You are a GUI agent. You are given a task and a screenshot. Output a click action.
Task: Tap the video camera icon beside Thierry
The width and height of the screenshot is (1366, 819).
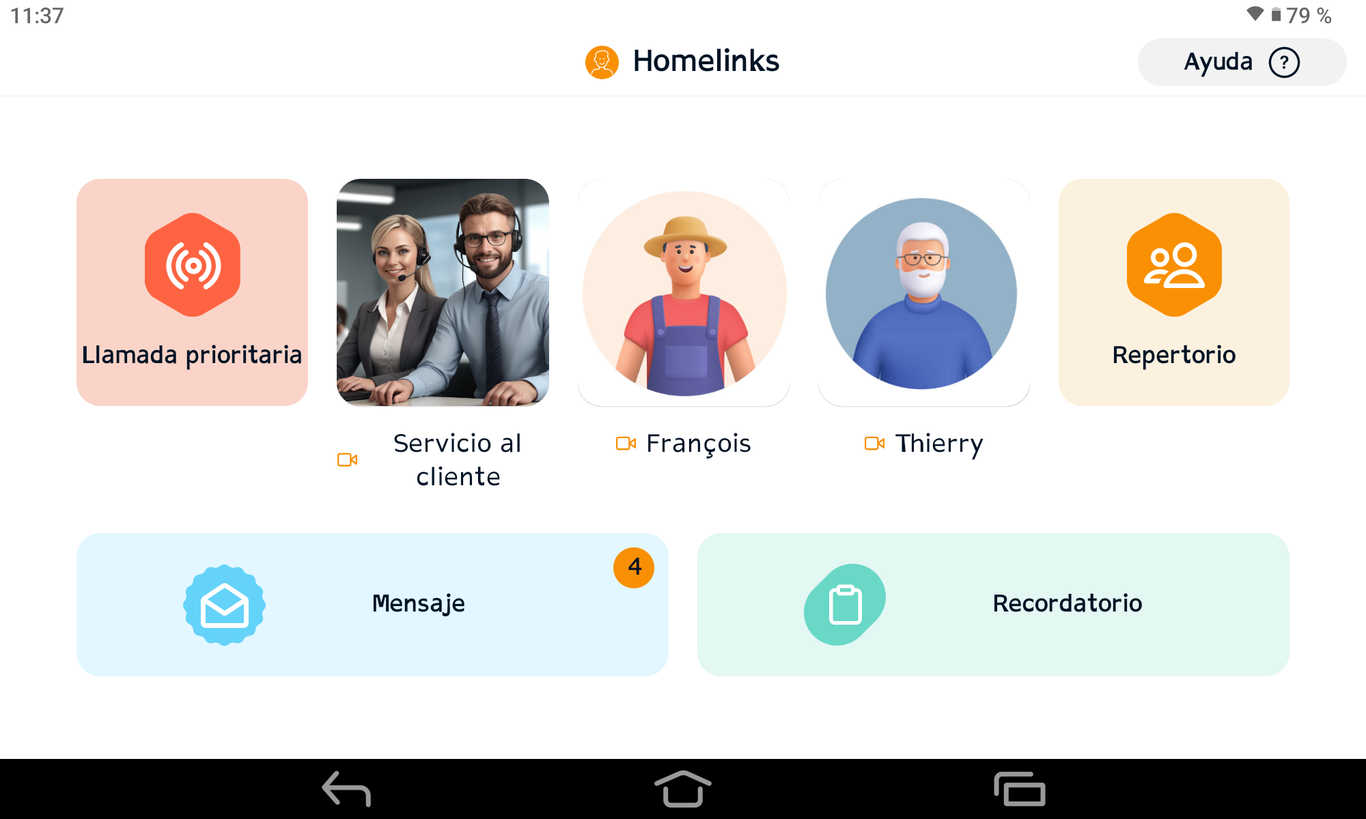[874, 444]
